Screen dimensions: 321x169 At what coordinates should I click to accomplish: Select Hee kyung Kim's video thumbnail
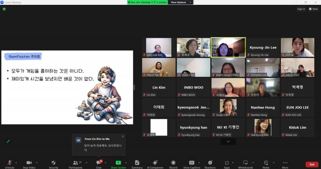point(263,127)
